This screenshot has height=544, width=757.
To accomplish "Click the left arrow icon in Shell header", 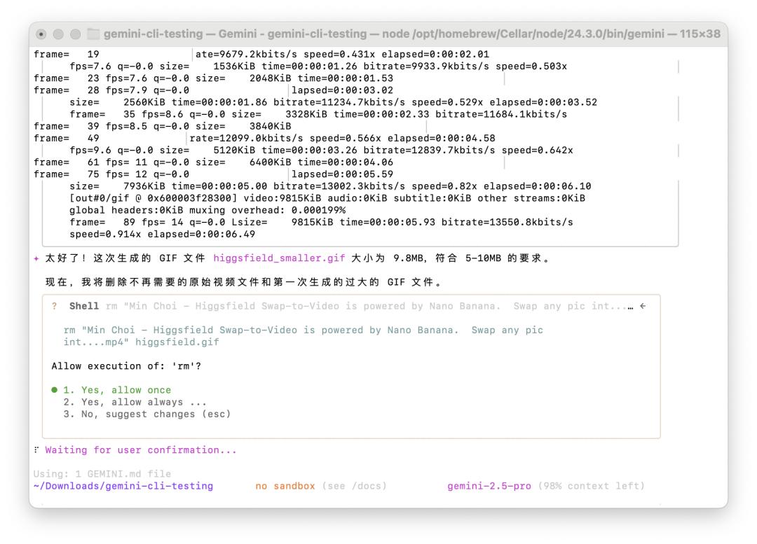I will pyautogui.click(x=643, y=306).
